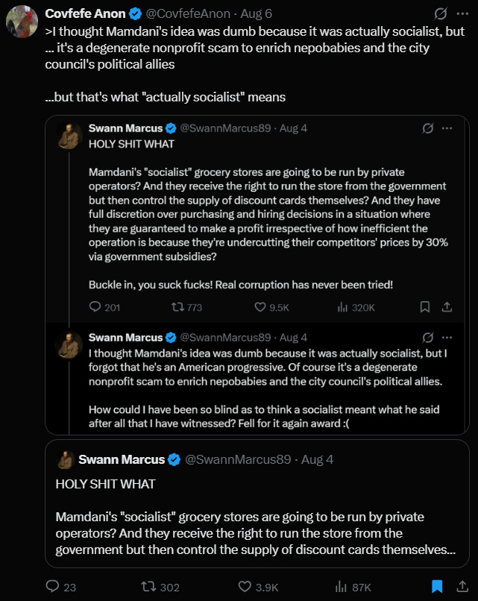
Task: Visit the @CovfefeAnon handle link
Action: [188, 14]
